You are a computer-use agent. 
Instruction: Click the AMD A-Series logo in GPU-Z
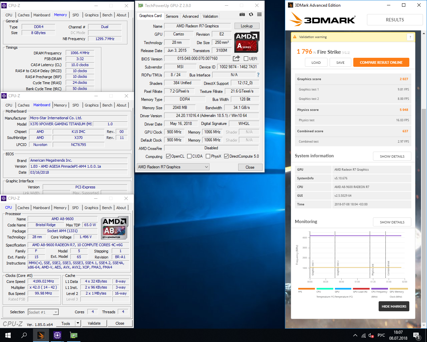pos(247,42)
